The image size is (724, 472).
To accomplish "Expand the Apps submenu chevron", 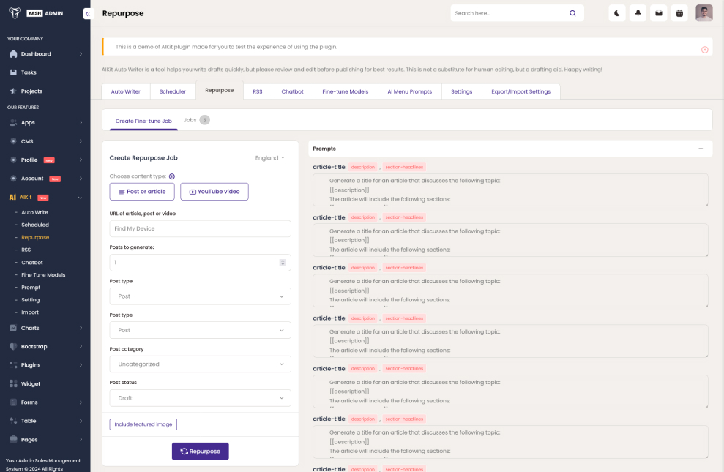I will [81, 123].
